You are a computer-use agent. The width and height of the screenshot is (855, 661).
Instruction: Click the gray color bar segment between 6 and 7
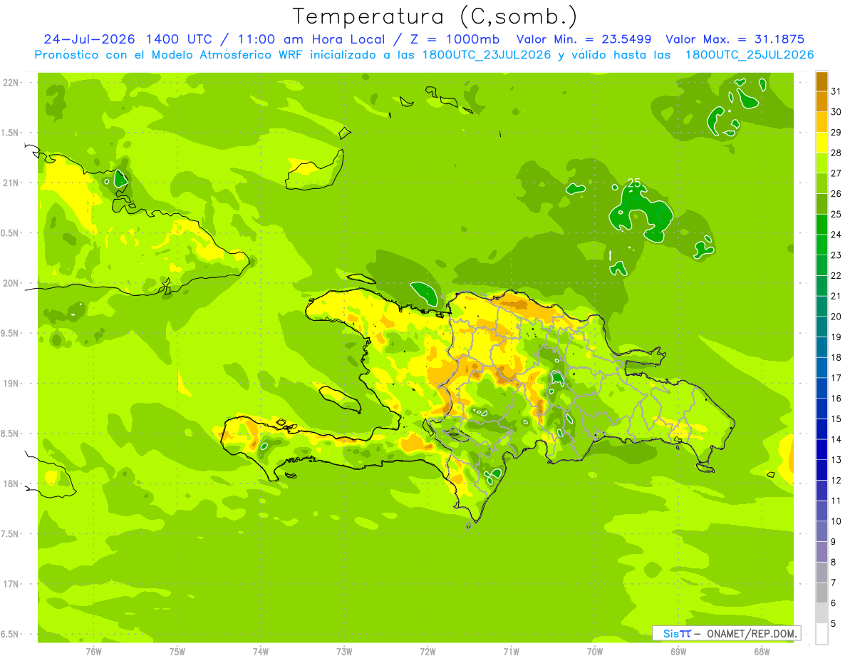[x=822, y=593]
